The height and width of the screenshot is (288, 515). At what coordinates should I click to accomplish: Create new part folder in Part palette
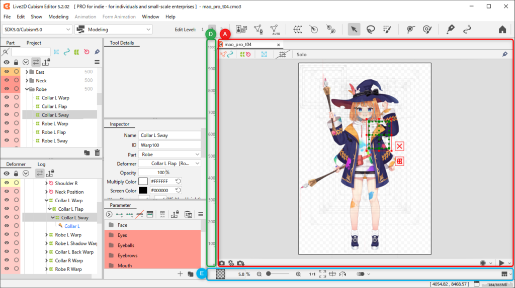(87, 153)
